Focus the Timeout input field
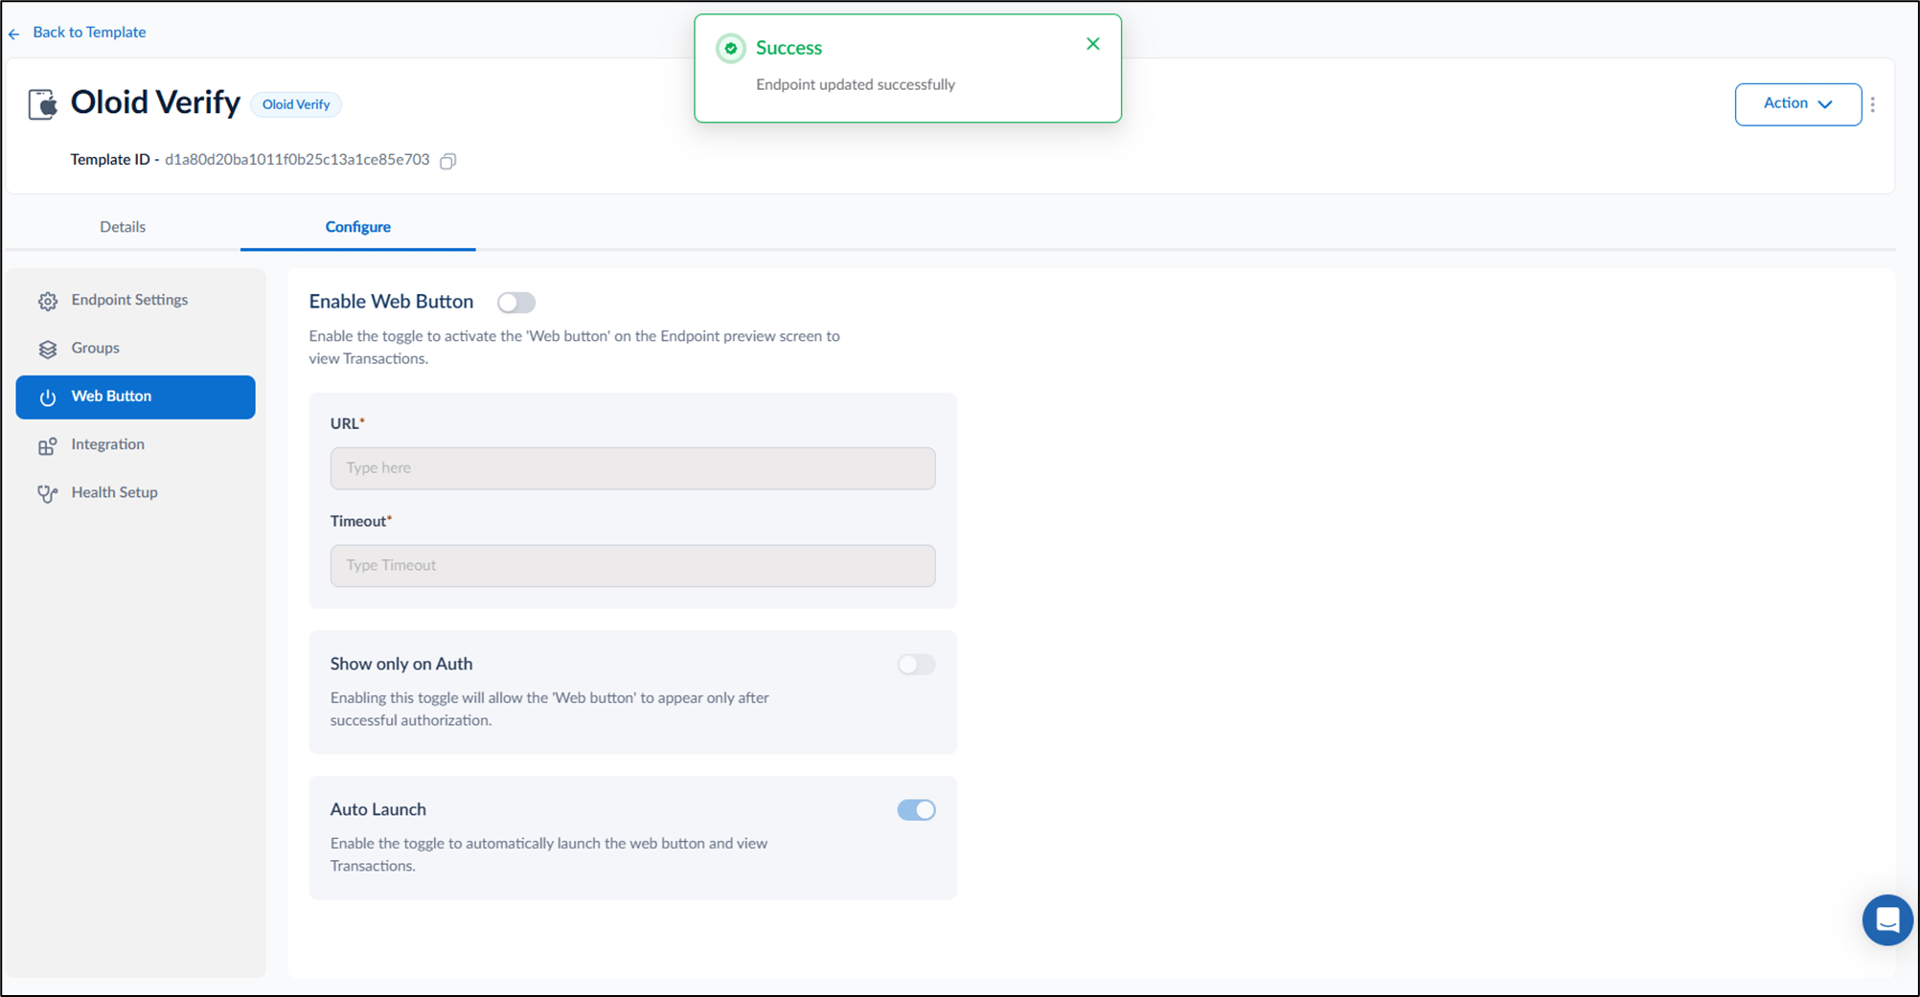The image size is (1920, 997). tap(632, 566)
